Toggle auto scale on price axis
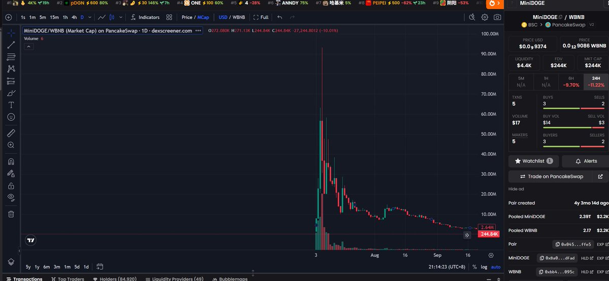This screenshot has height=281, width=609. pyautogui.click(x=496, y=267)
